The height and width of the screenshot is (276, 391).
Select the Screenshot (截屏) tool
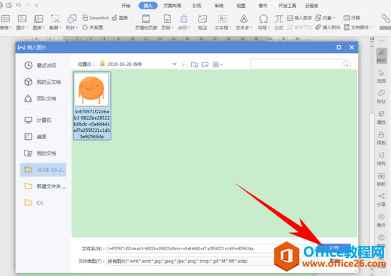point(55,22)
